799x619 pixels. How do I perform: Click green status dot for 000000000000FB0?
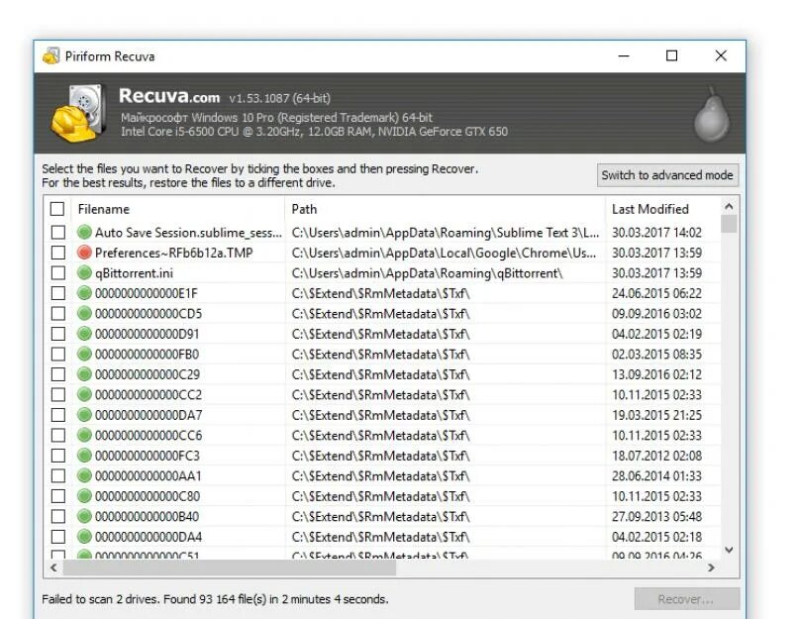click(x=84, y=354)
